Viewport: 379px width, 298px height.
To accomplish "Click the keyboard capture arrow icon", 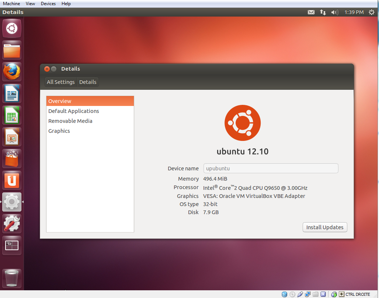I will 341,294.
